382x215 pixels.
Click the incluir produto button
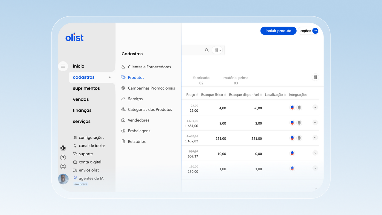(278, 31)
